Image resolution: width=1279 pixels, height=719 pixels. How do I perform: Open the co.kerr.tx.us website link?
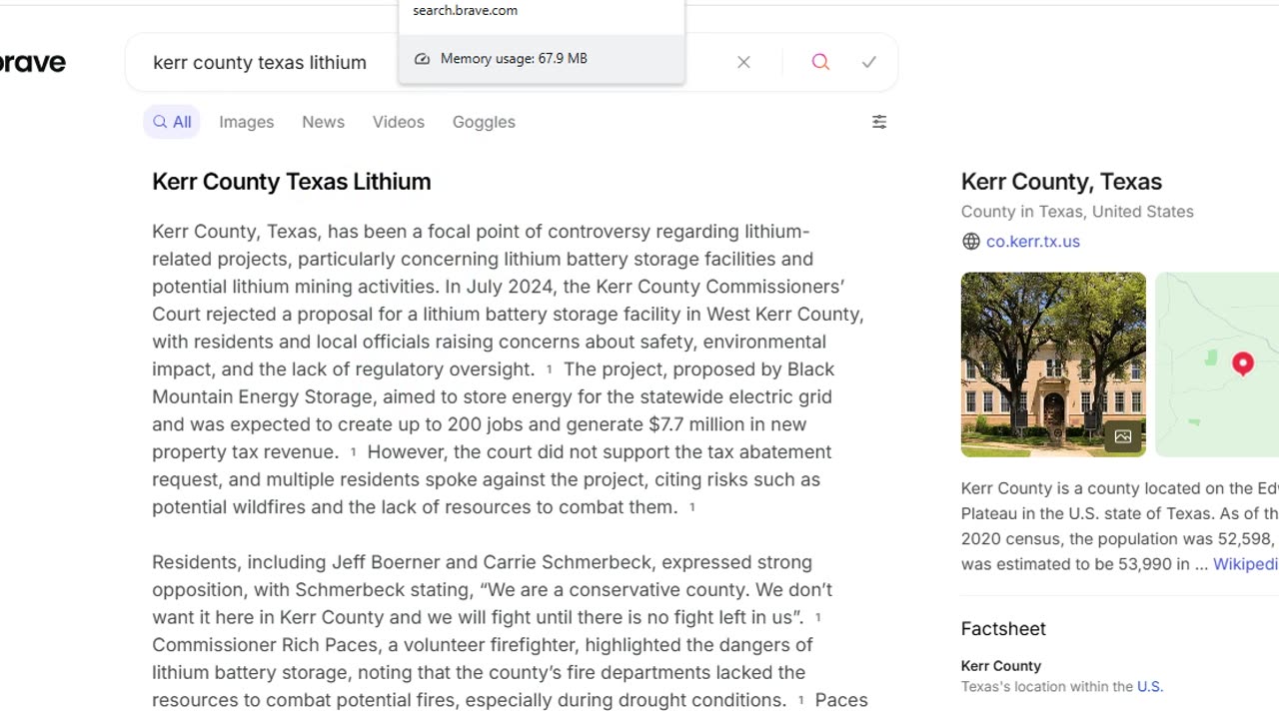(1032, 242)
